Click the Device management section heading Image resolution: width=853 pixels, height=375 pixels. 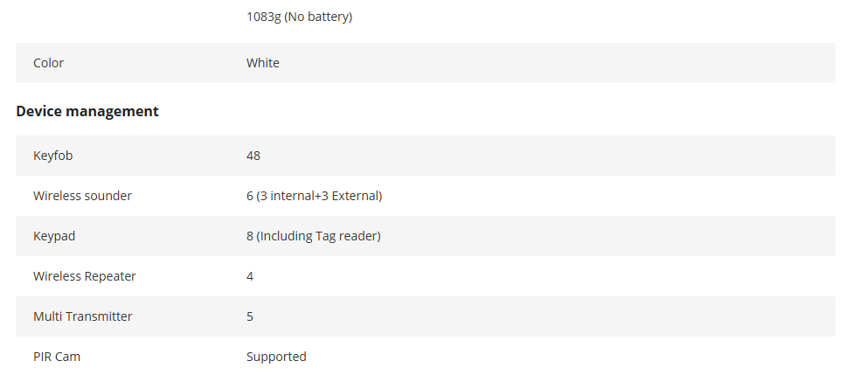click(87, 111)
